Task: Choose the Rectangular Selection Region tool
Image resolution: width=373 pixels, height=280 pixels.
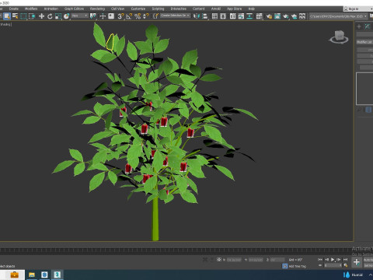Action: 23,16
